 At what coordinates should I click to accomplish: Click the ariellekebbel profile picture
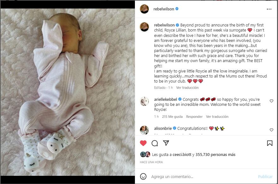point(144,101)
